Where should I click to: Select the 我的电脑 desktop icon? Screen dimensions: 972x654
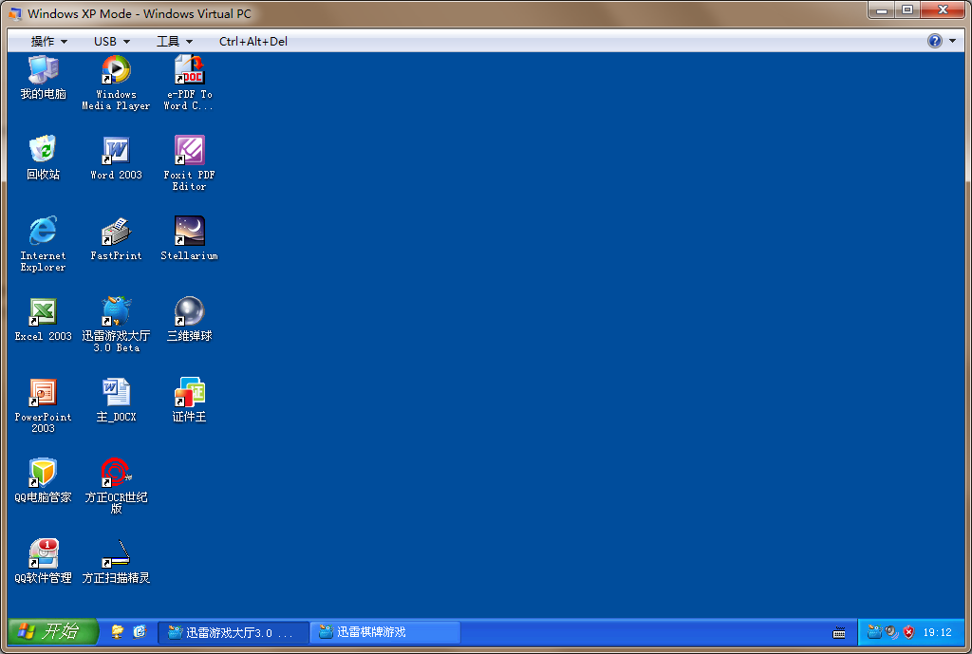click(43, 78)
